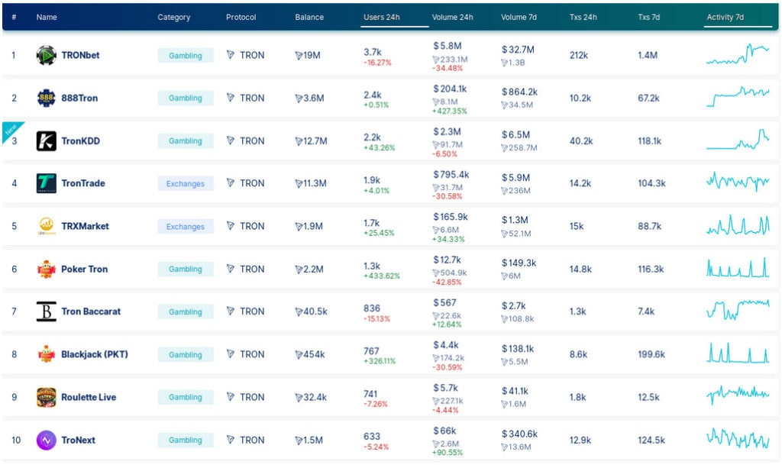Image resolution: width=782 pixels, height=468 pixels.
Task: Sort by Txs 7d column header
Action: (x=649, y=17)
